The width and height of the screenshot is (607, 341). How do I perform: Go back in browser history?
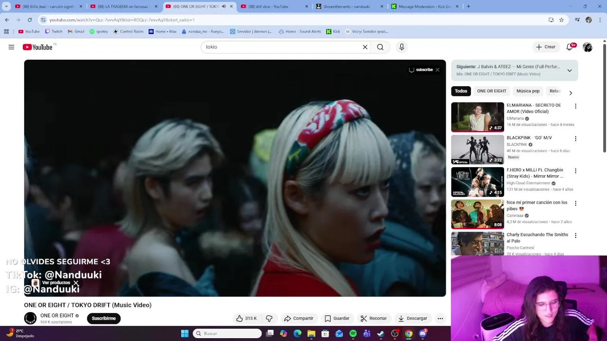coord(7,20)
